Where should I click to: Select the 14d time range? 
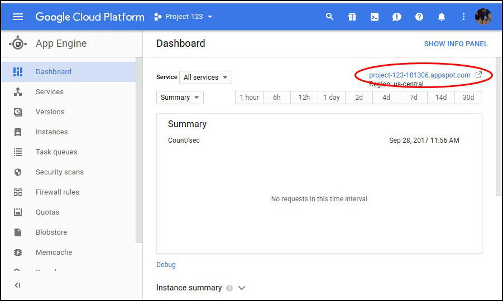441,98
